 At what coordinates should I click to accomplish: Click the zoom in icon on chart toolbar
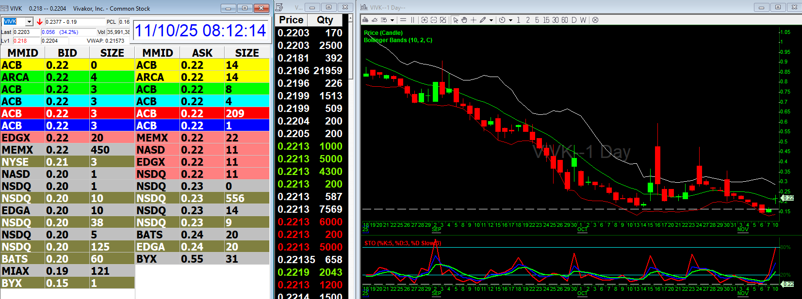(x=425, y=20)
